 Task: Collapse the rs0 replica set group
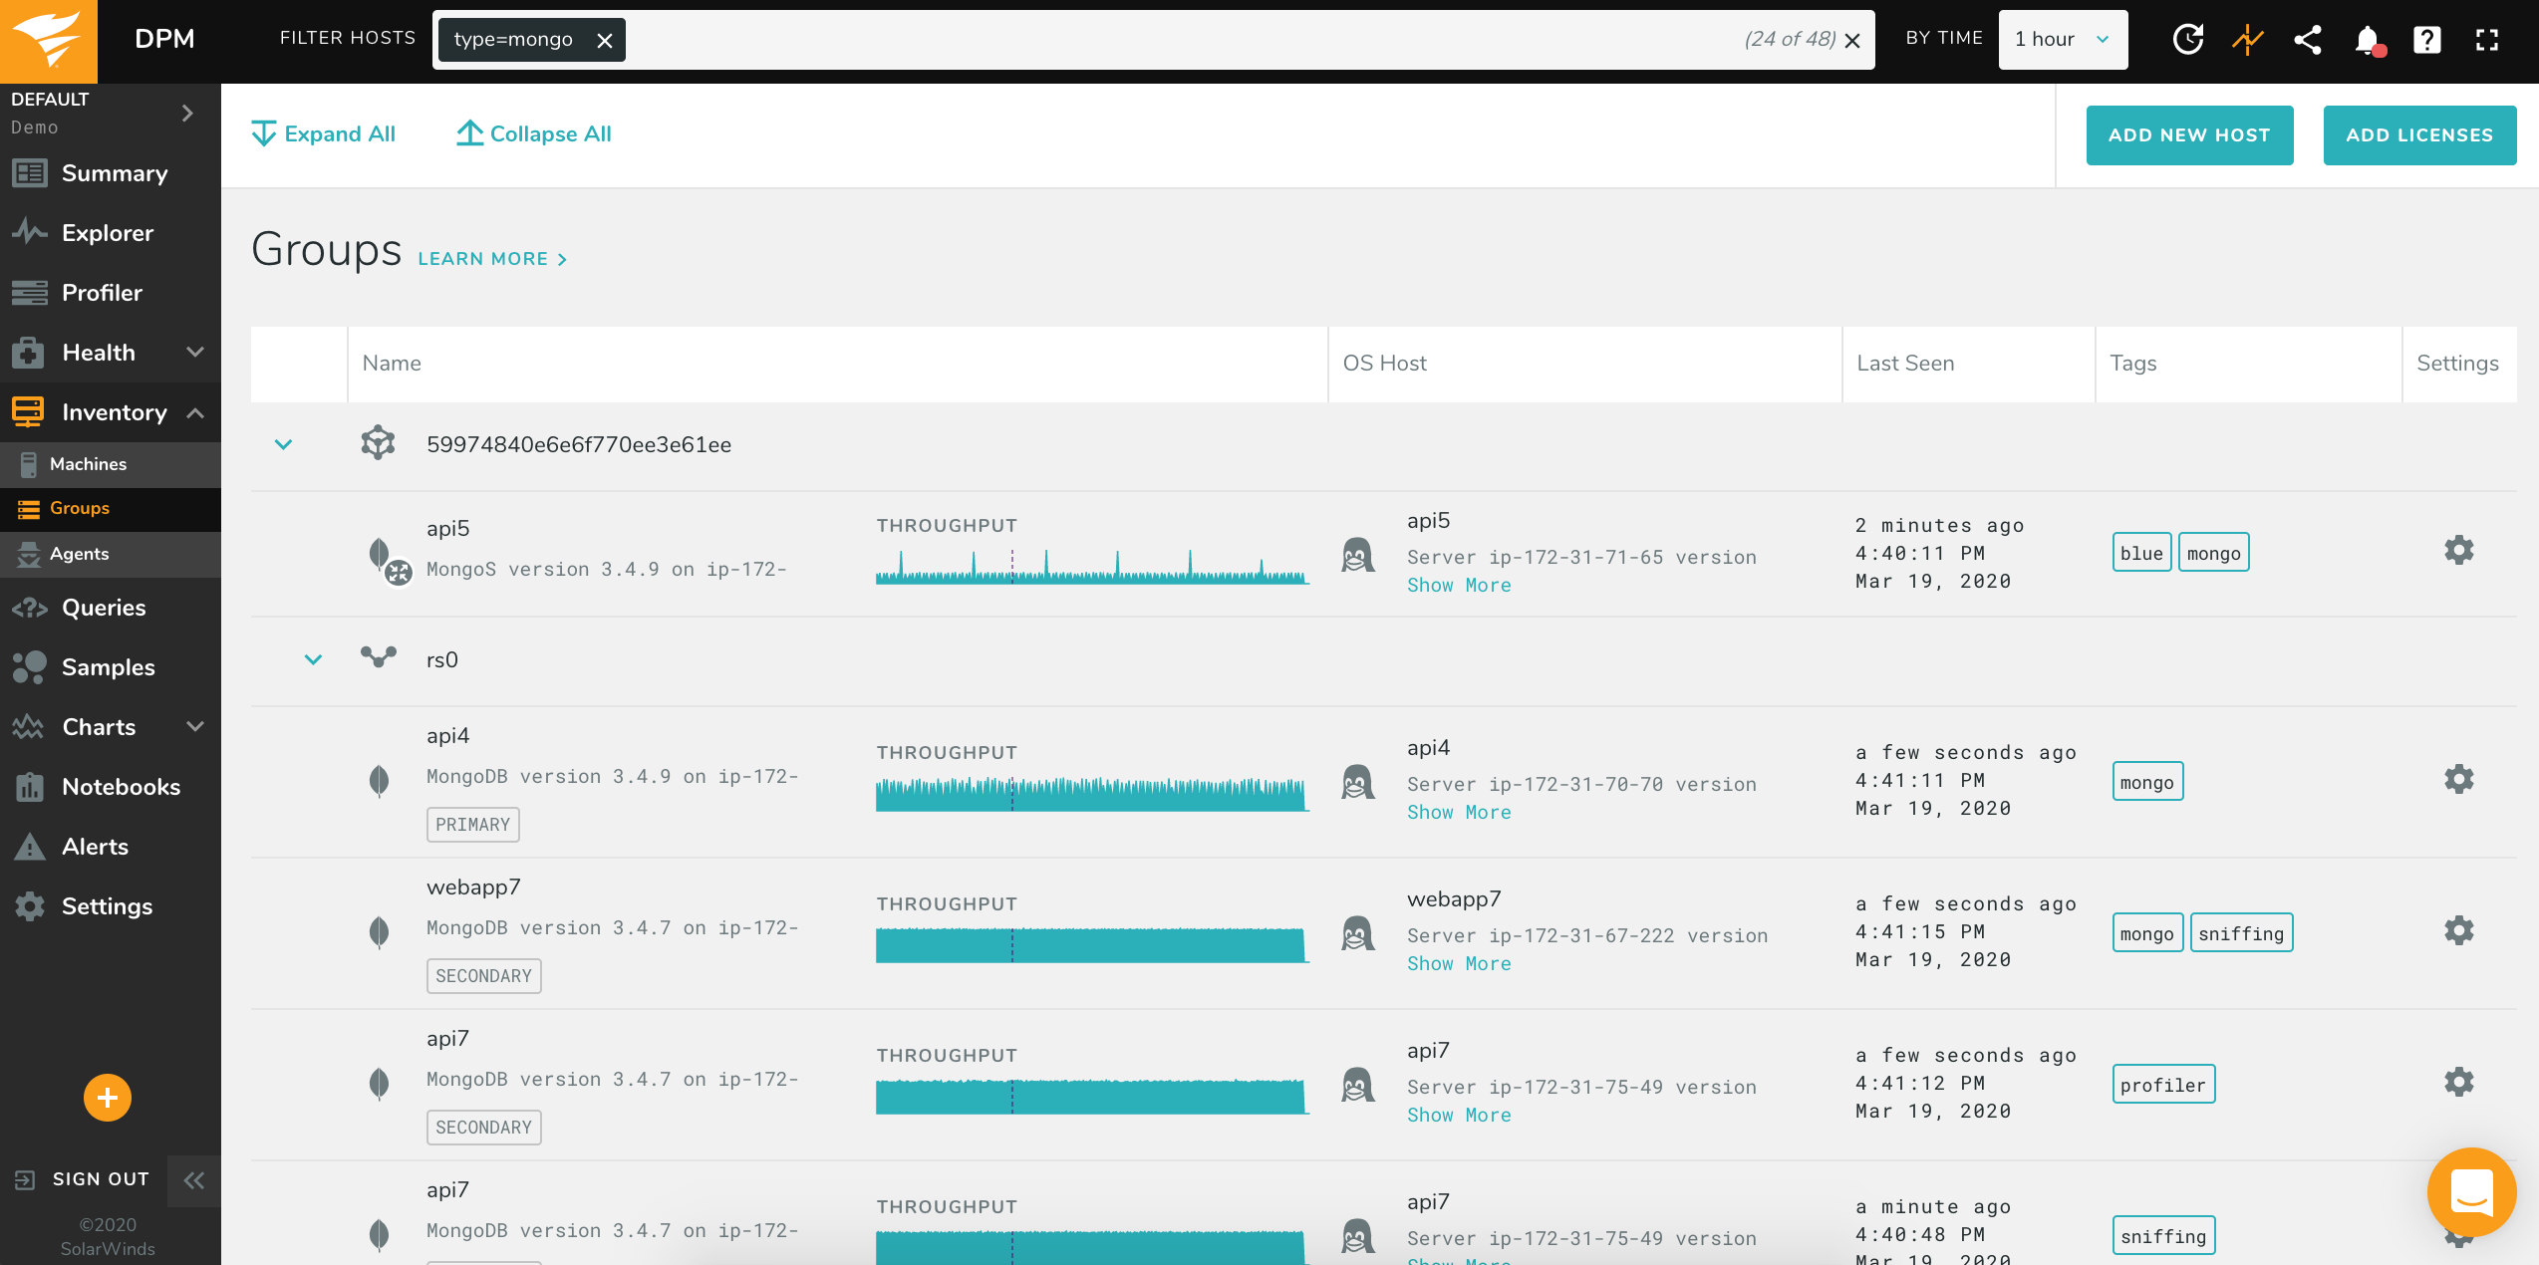click(313, 659)
